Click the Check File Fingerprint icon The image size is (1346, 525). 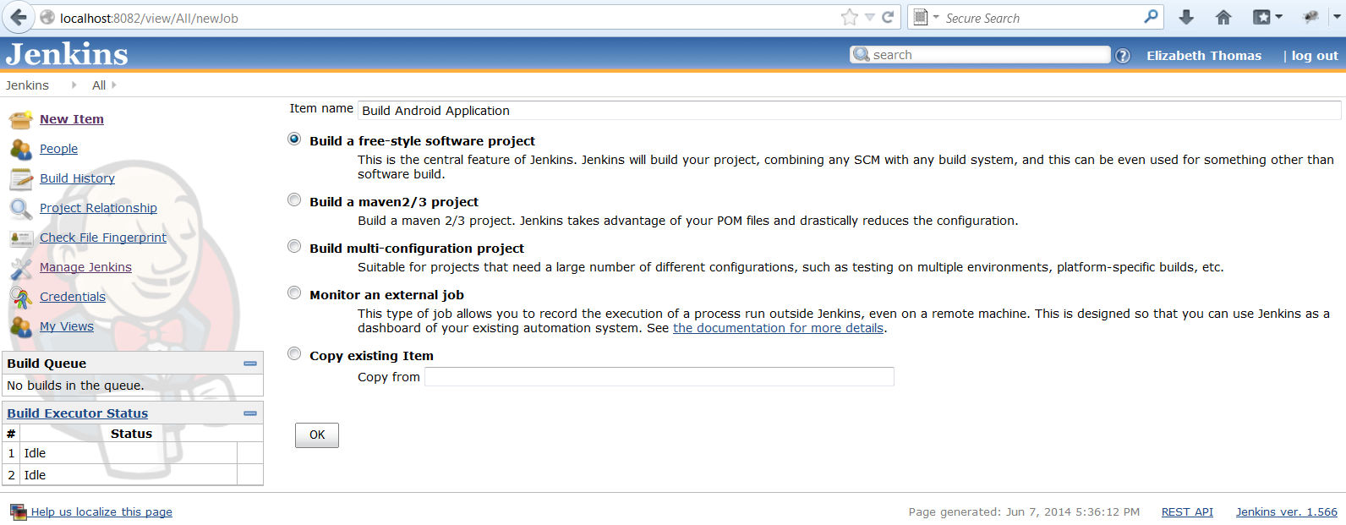click(21, 238)
